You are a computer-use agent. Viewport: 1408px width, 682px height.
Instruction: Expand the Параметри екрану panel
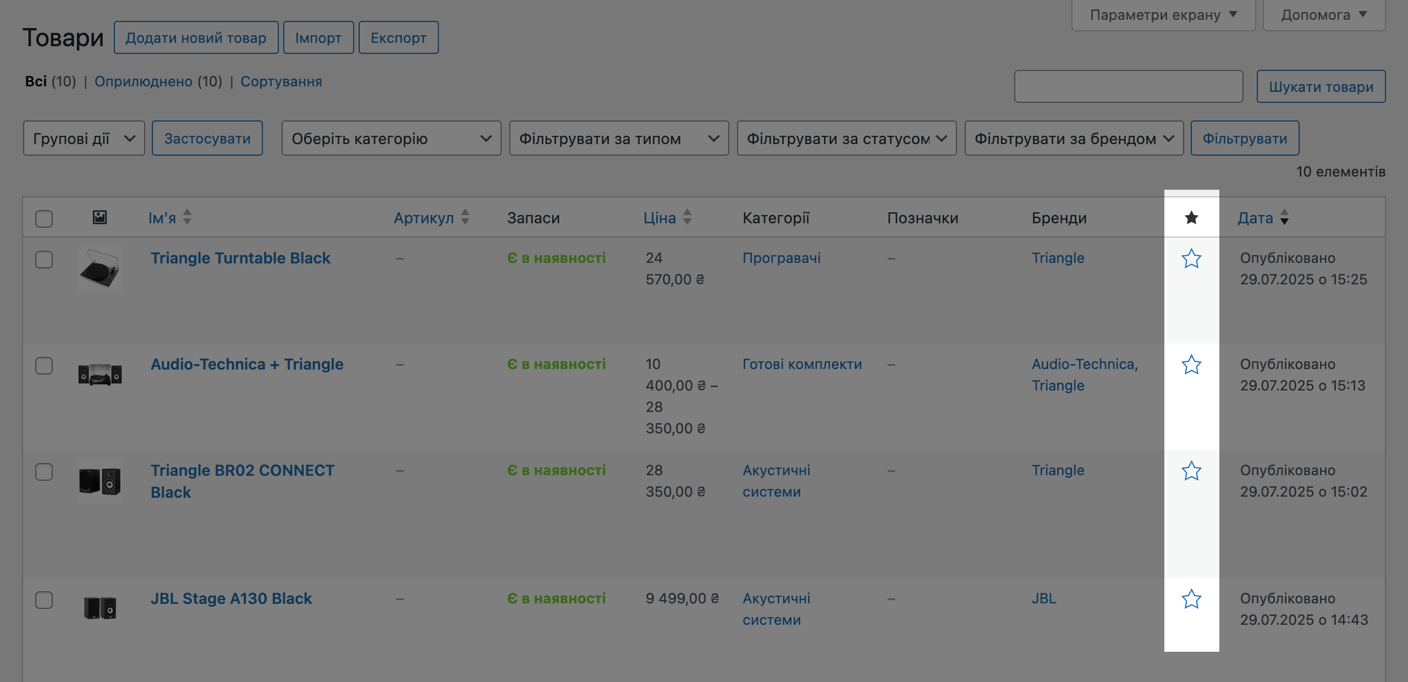1163,15
